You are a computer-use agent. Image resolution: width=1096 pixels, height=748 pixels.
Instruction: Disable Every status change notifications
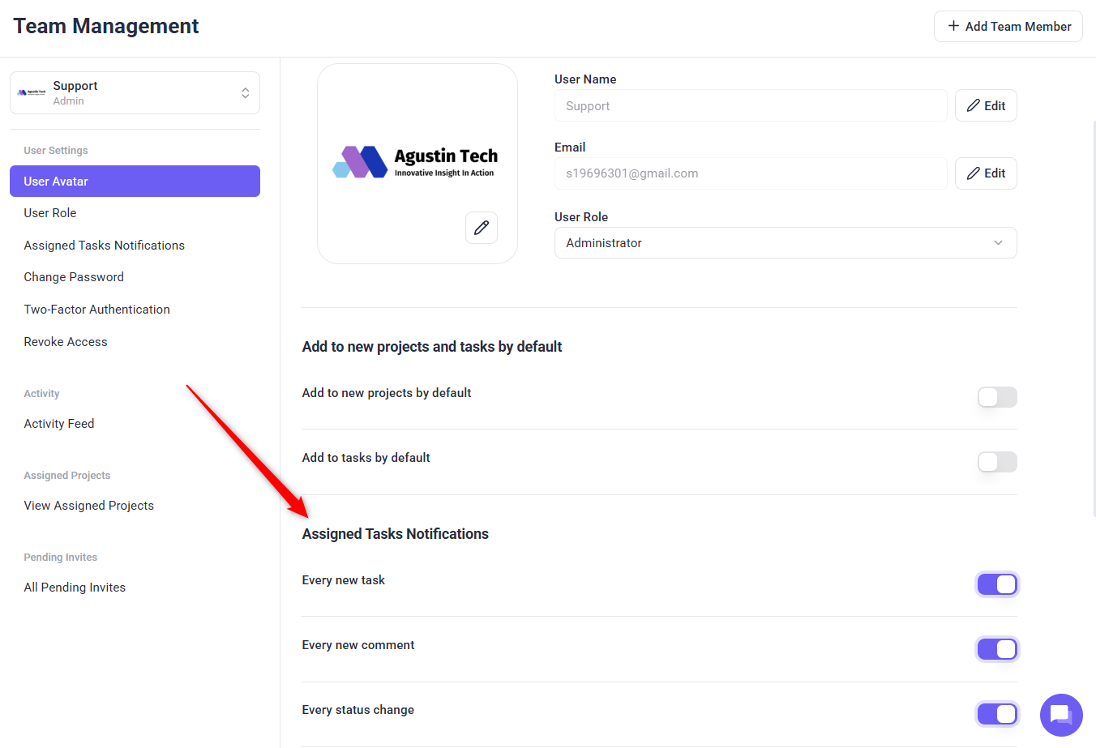(x=997, y=714)
